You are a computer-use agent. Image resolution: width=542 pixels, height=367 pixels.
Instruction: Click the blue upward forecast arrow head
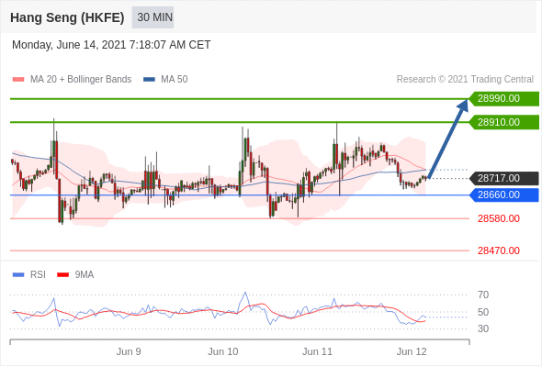(462, 106)
